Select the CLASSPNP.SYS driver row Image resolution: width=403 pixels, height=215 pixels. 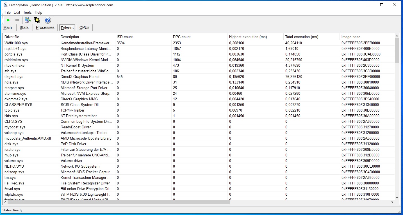pos(199,105)
